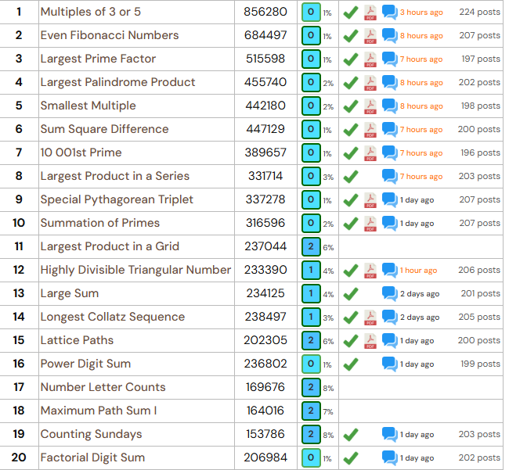Open PDF icon in Lattice Paths row
Viewport: 509px width, 470px height.
[370, 341]
